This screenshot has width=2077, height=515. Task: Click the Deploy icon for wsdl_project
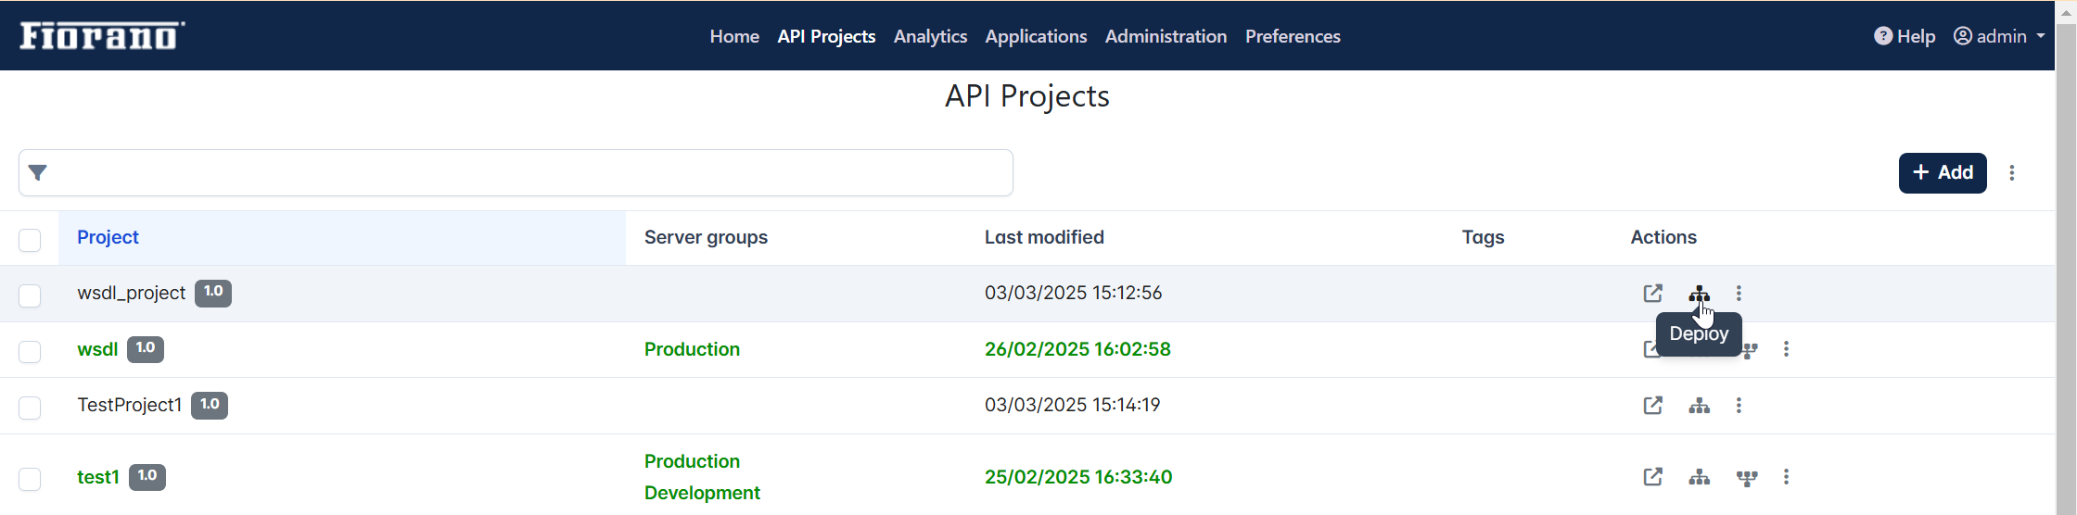click(1699, 294)
